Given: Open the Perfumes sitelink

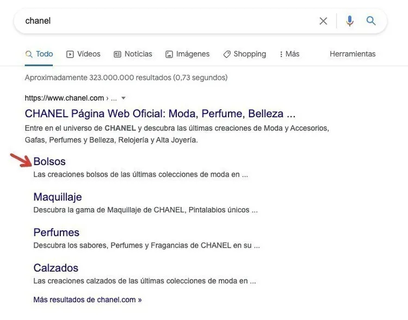Looking at the screenshot, I should [x=57, y=233].
